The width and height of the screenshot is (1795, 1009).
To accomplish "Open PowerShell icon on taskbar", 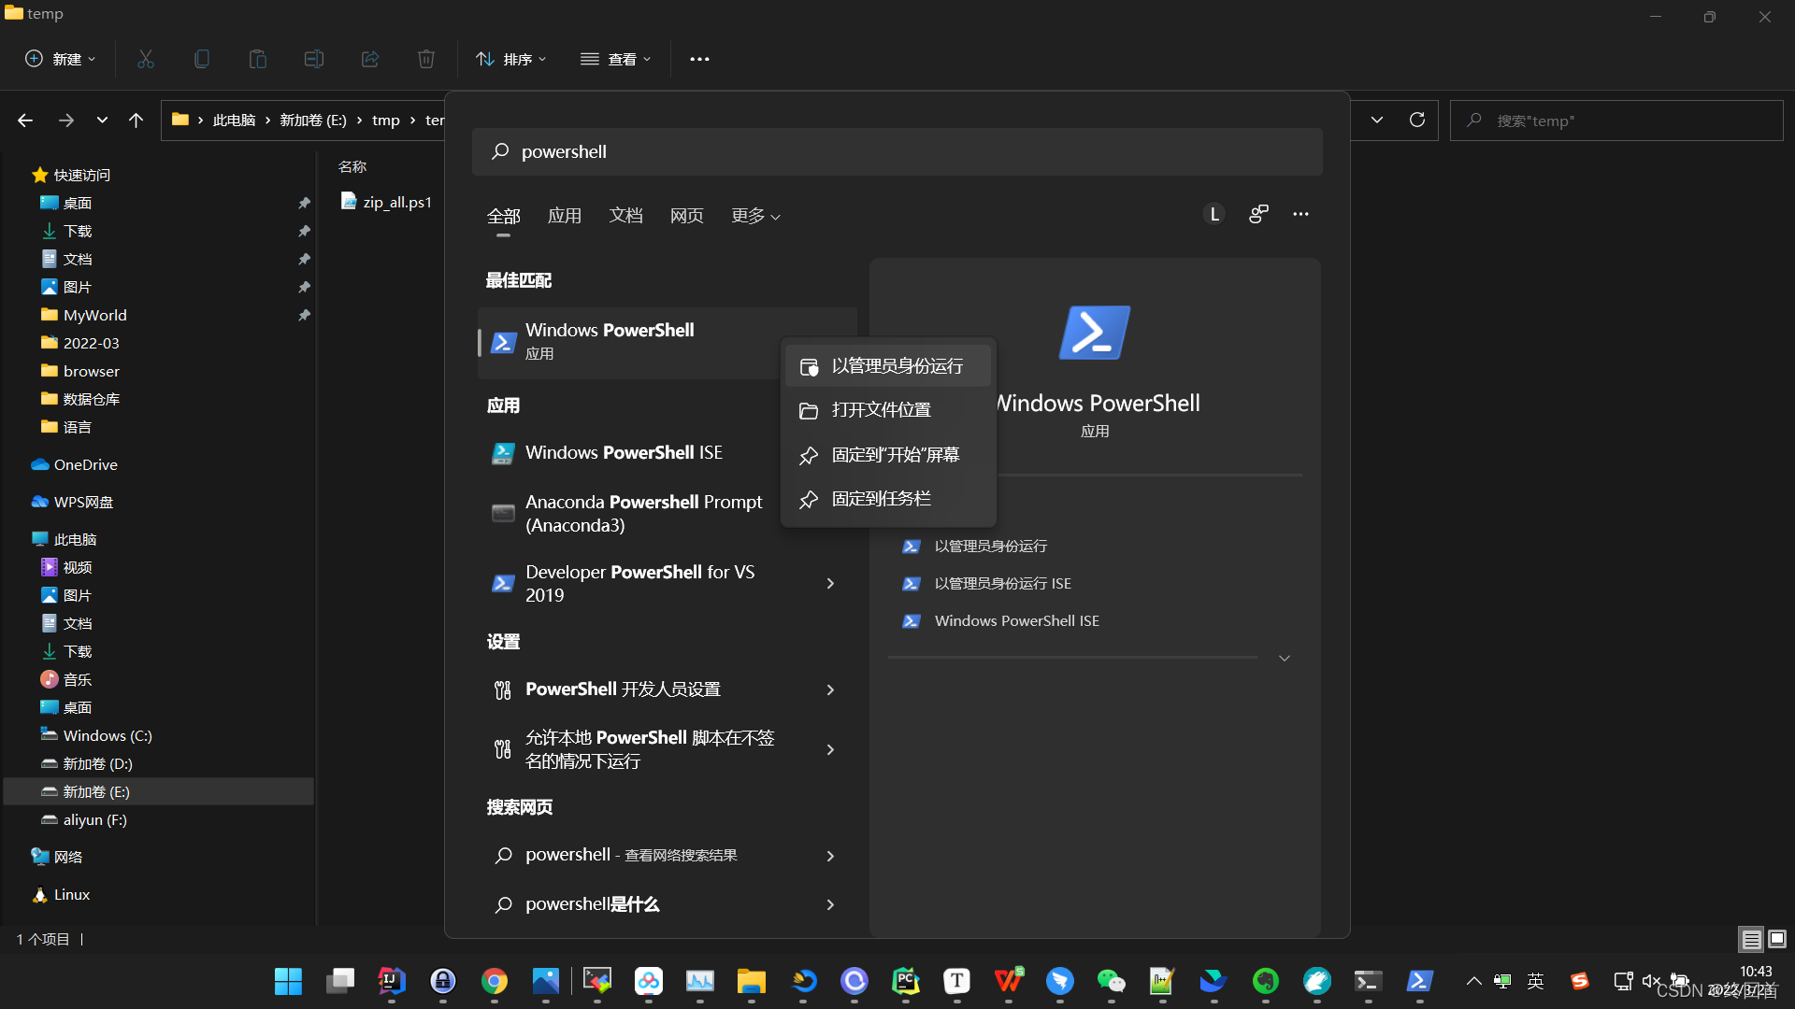I will click(x=1420, y=981).
